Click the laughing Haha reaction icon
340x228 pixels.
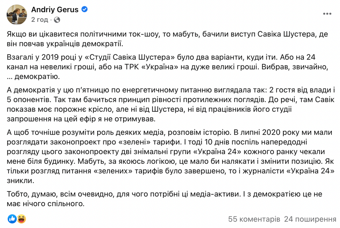point(21,219)
